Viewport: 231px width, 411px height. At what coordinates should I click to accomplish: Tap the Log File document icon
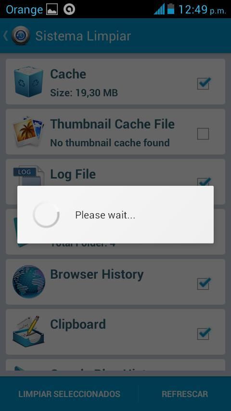(28, 176)
